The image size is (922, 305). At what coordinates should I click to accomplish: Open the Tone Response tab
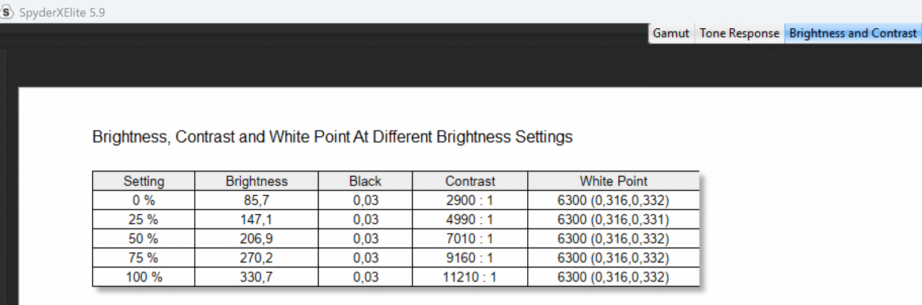click(x=739, y=33)
